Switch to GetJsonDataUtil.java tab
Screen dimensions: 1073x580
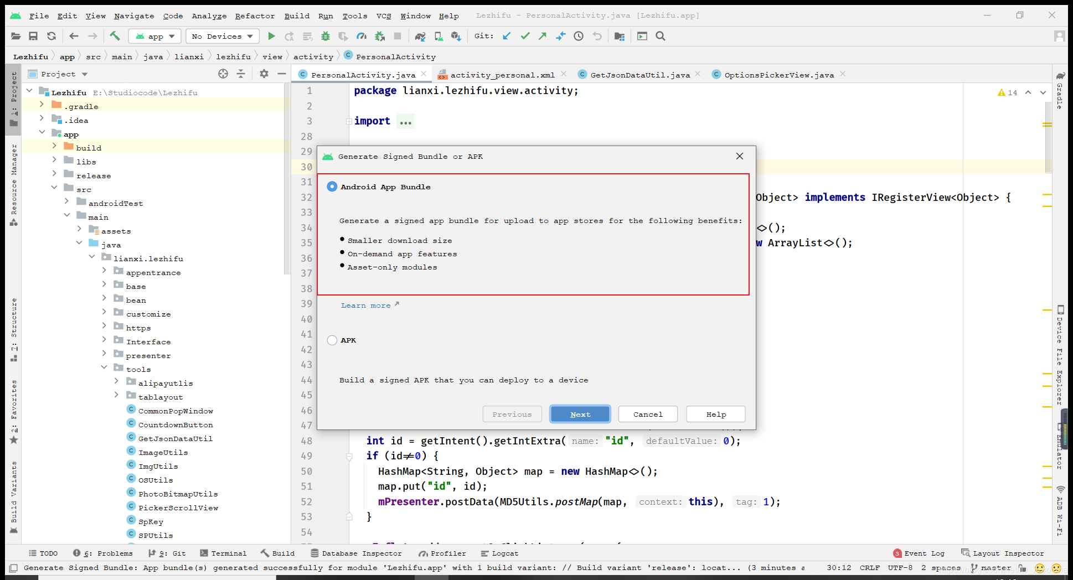click(640, 75)
